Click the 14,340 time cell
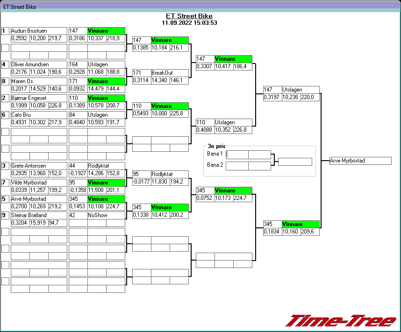The image size is (401, 332). pyautogui.click(x=160, y=80)
